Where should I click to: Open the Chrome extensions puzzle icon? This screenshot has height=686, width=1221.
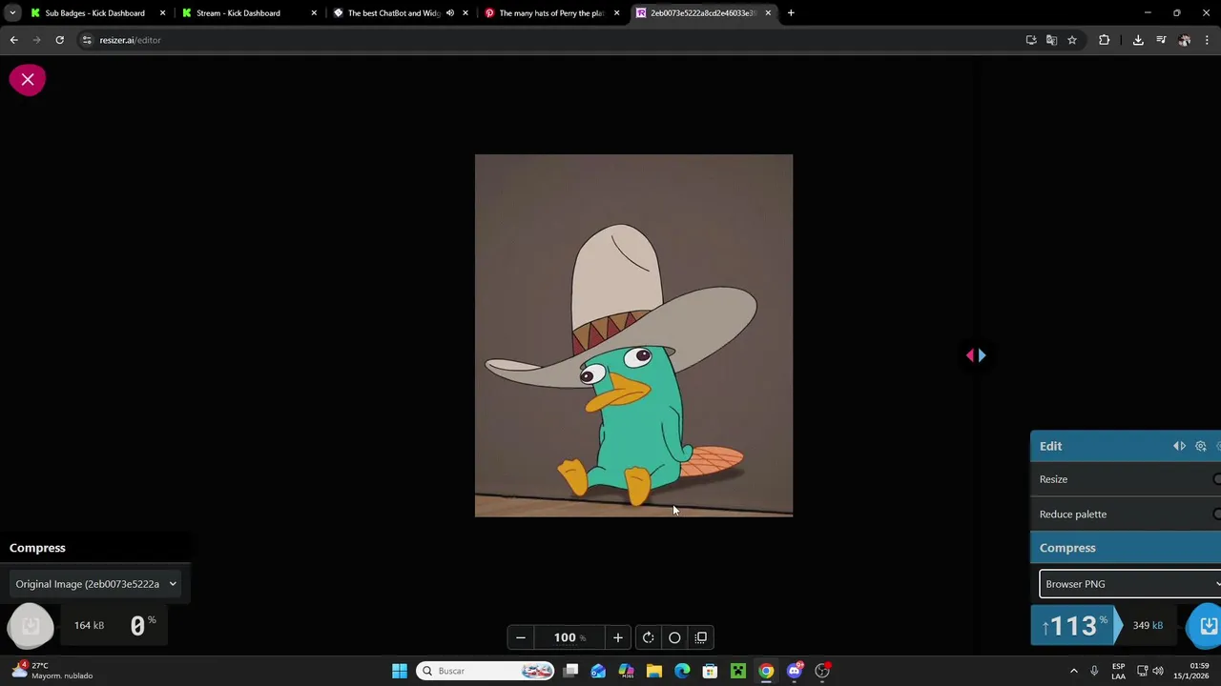click(1105, 40)
